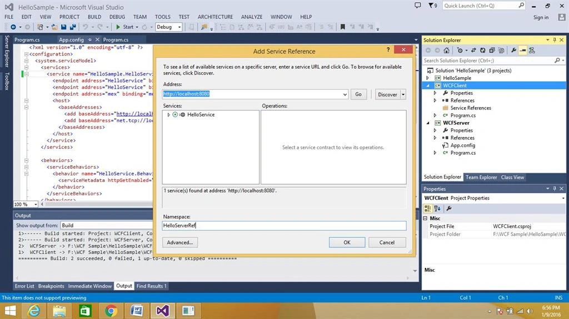Click Refresh in Solution Explorer toolbar
The width and height of the screenshot is (569, 319).
coord(483,50)
